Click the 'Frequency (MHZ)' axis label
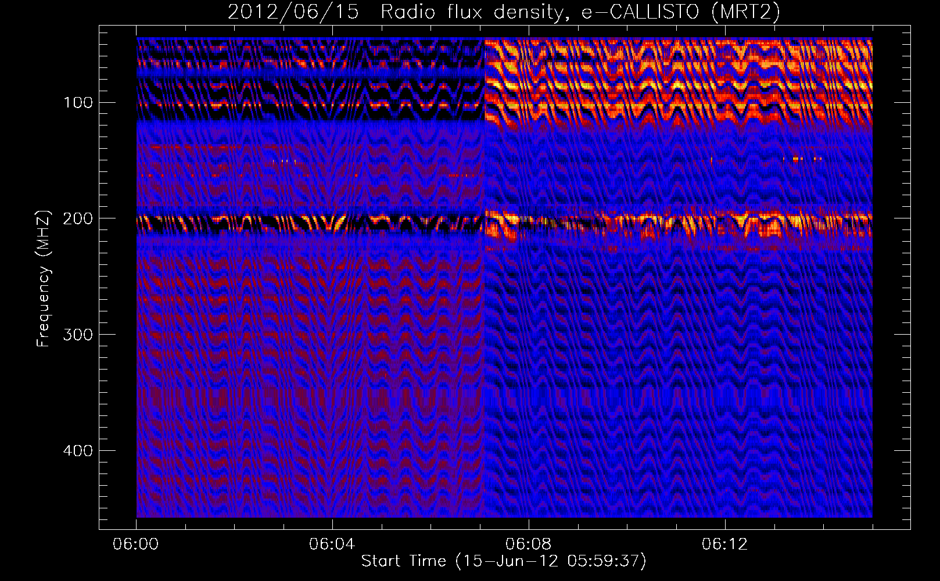 44,279
